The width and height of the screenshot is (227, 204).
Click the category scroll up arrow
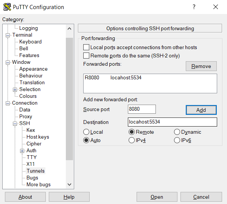tap(70, 29)
